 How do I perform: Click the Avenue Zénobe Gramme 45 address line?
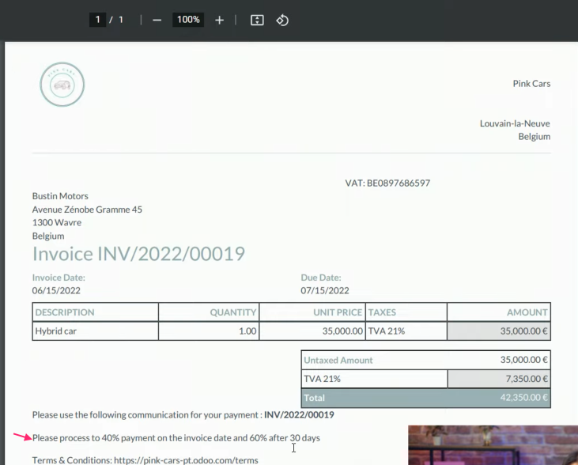point(87,210)
